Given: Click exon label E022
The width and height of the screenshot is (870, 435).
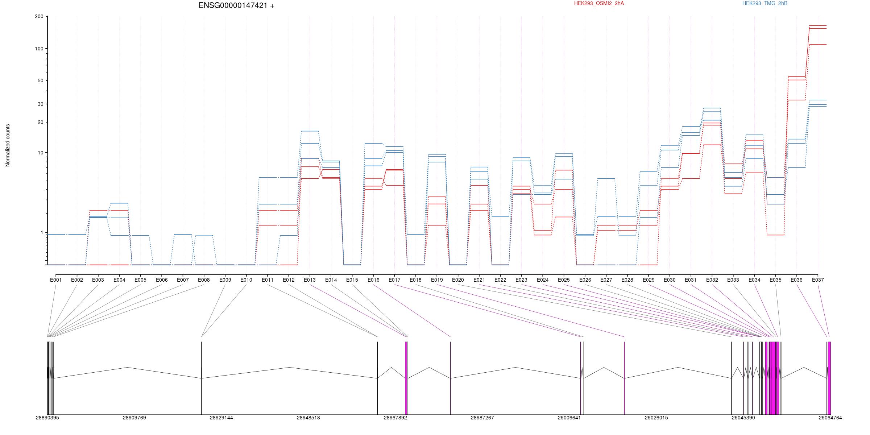Looking at the screenshot, I should 500,280.
